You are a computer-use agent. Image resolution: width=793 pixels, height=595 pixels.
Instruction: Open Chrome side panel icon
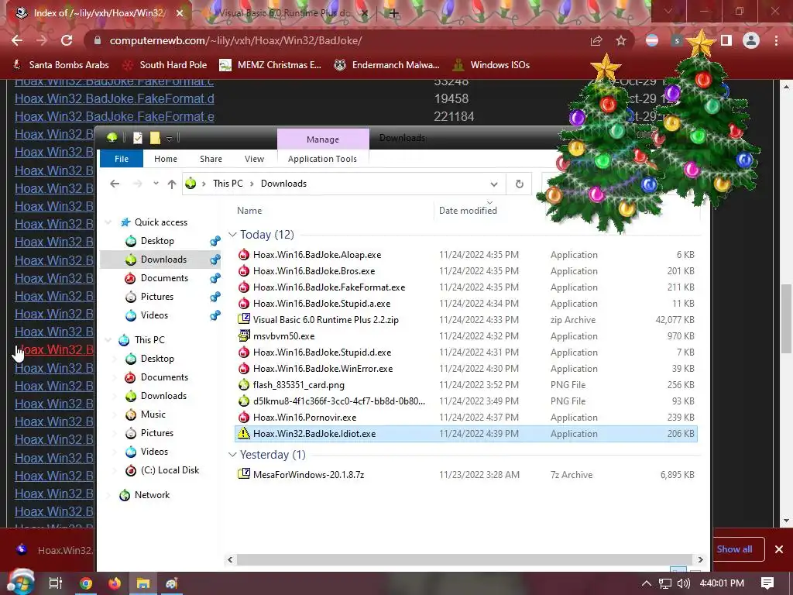(x=726, y=40)
